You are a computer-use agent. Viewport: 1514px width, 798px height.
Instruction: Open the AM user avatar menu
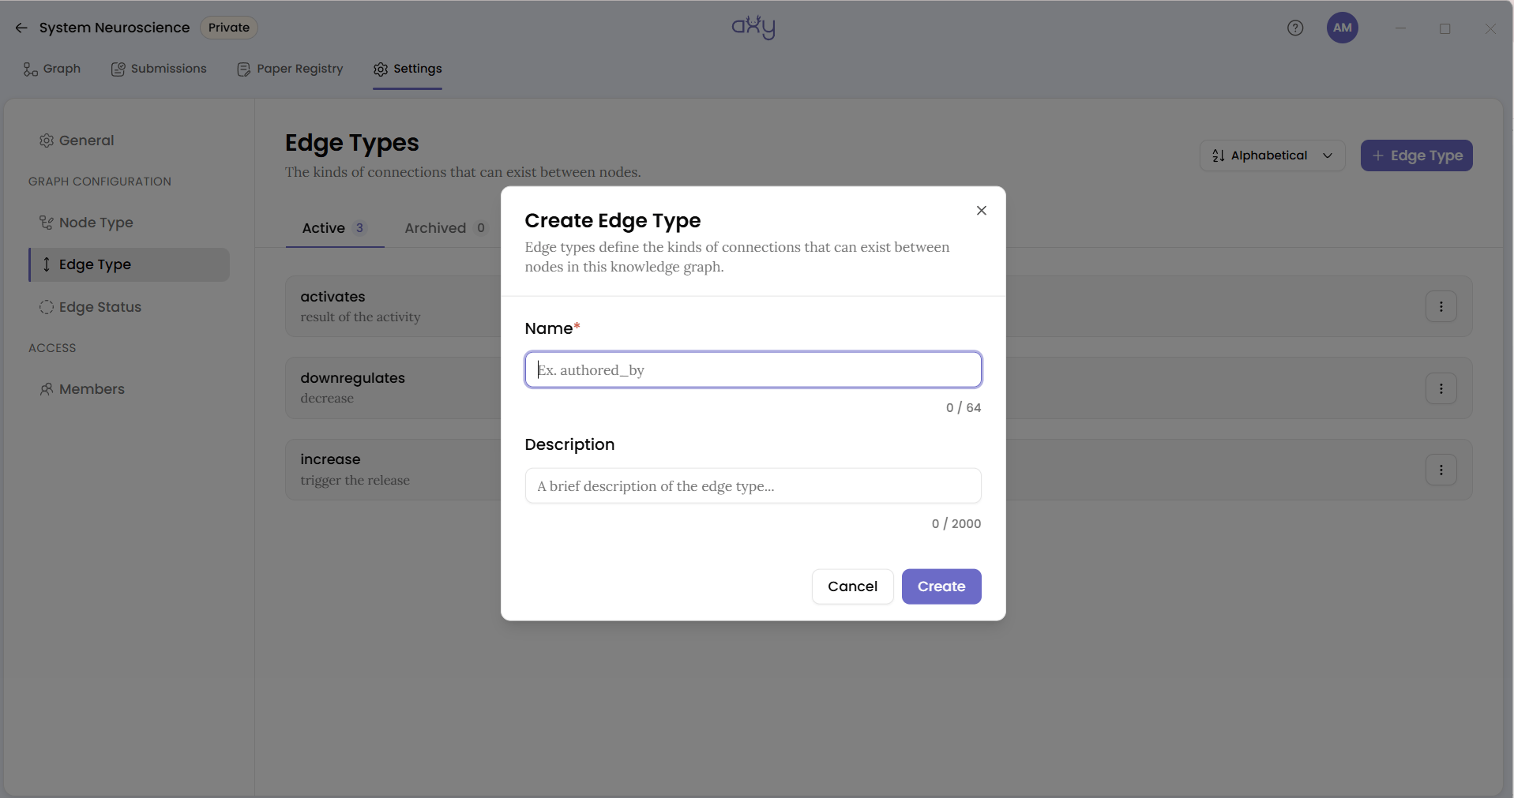(1343, 28)
